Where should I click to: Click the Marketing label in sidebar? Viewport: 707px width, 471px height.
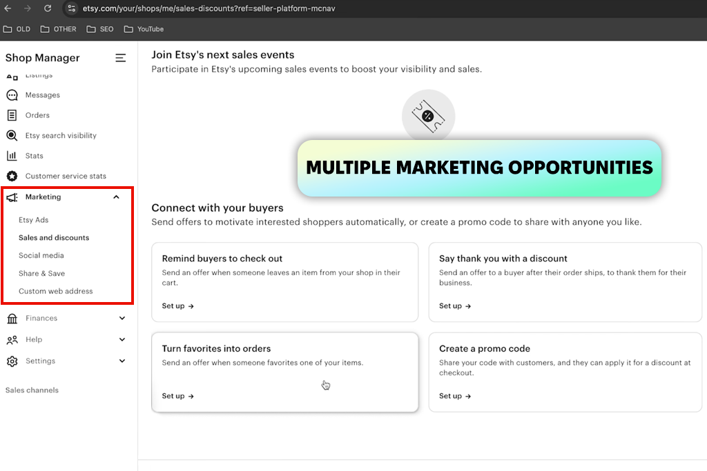tap(43, 197)
